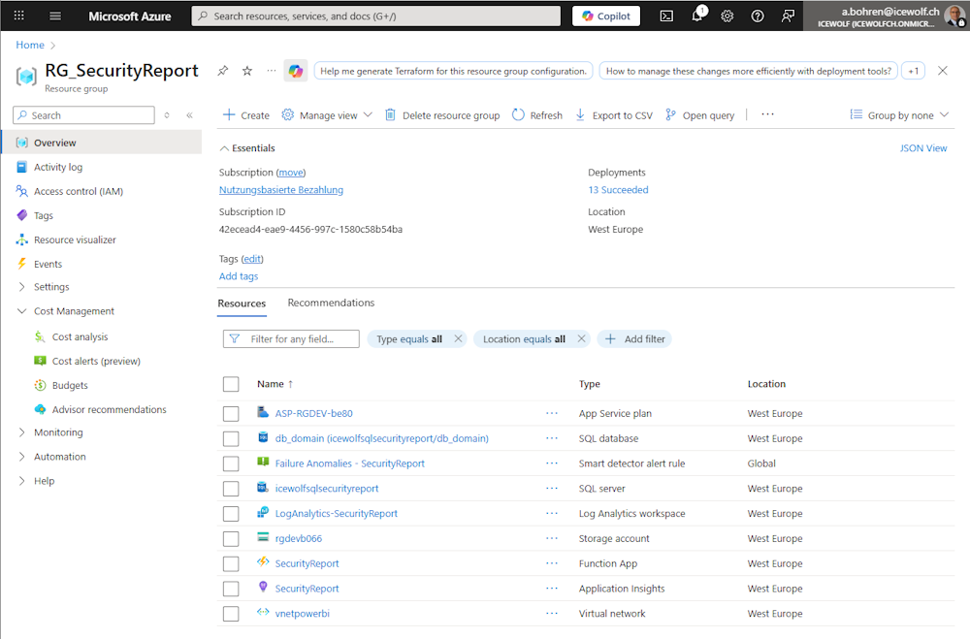Viewport: 970px width, 639px height.
Task: Pin the resource group to dashboard
Action: 222,71
